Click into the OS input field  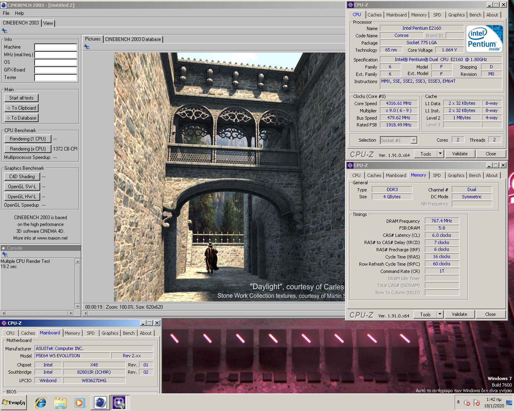coord(56,62)
